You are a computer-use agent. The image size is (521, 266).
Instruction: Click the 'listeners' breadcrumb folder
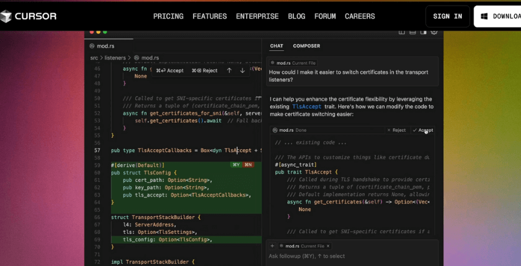tap(115, 58)
